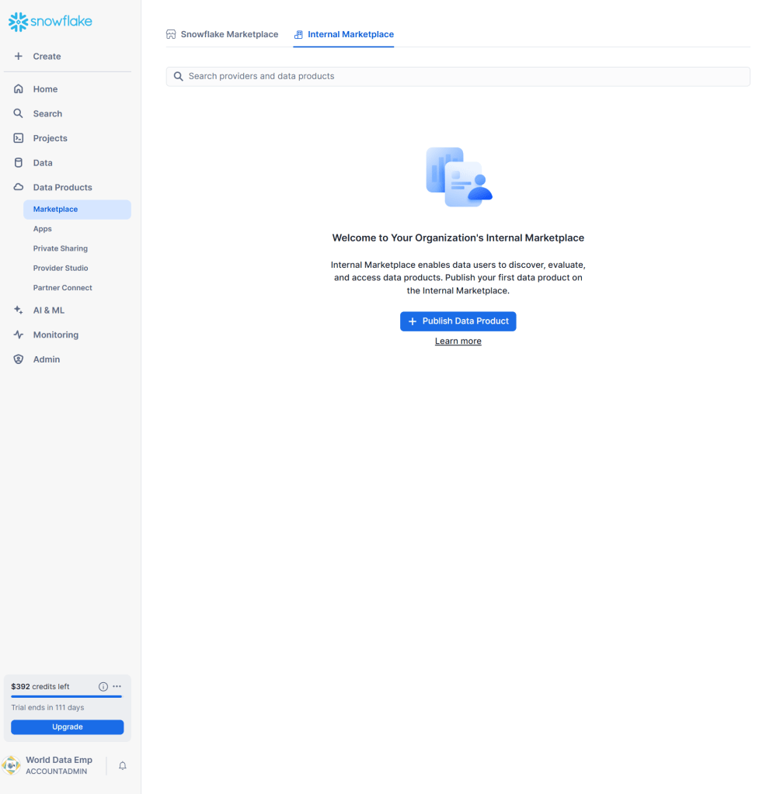Show credits info icon
Viewport: 773px width, 794px height.
pos(103,687)
